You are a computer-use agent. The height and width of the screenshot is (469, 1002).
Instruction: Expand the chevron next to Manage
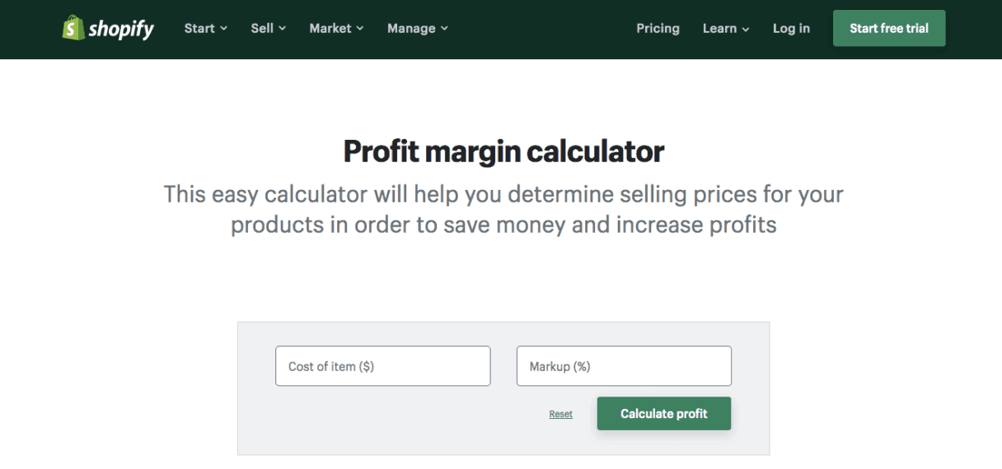[x=445, y=29]
